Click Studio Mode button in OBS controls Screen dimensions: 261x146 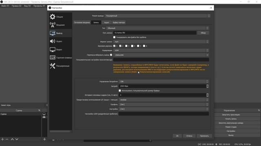click(231, 127)
